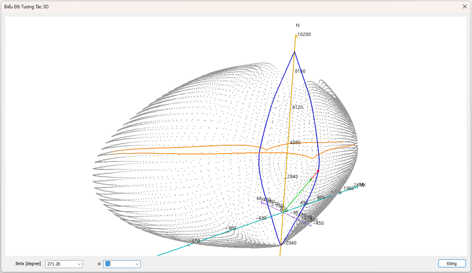Click the -2040 label at diagram bottom
Screen dimensions: 472x273
coord(290,243)
